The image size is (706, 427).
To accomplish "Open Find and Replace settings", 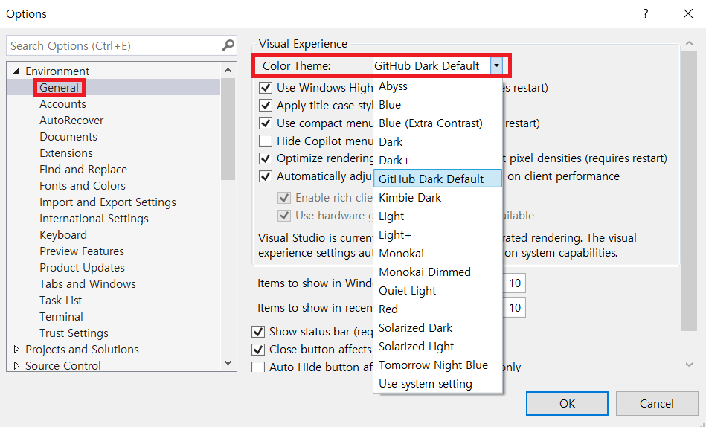I will 83,170.
